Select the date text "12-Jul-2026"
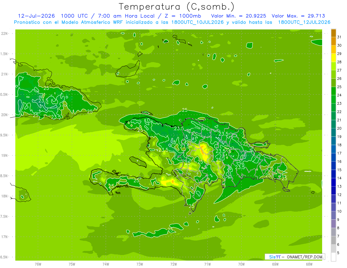The image size is (347, 268). [36, 16]
